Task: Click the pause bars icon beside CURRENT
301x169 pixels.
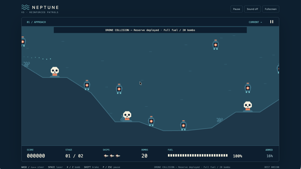Action: [272, 22]
